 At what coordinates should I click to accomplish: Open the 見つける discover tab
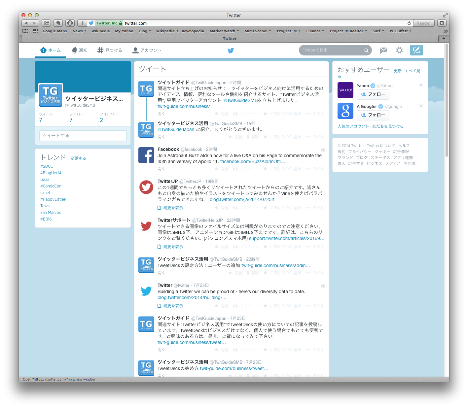(110, 50)
